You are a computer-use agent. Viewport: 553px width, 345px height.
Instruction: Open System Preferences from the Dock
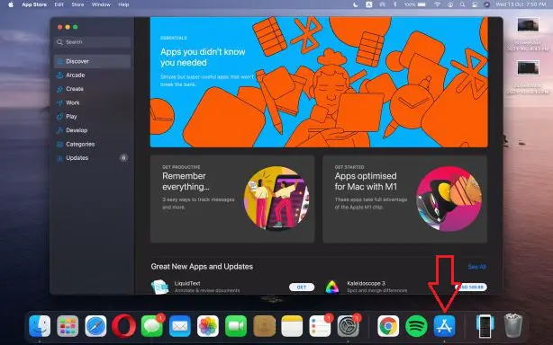click(x=348, y=326)
